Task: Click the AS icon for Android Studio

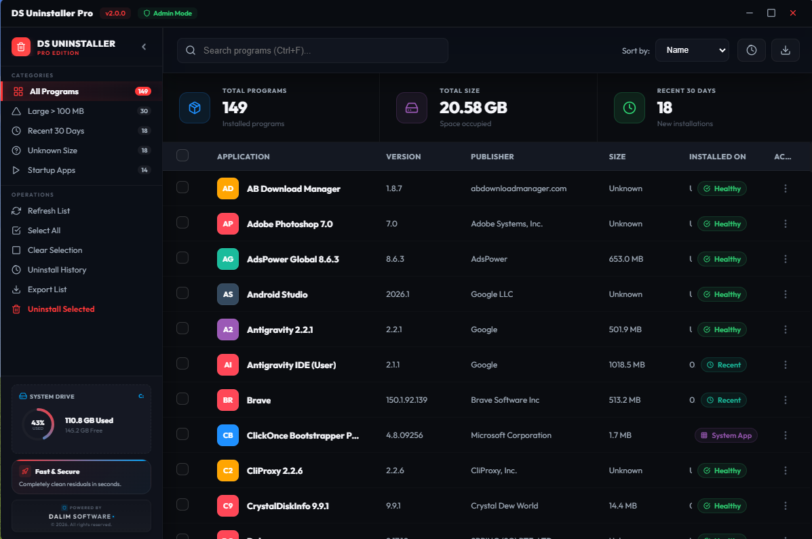Action: (x=228, y=294)
